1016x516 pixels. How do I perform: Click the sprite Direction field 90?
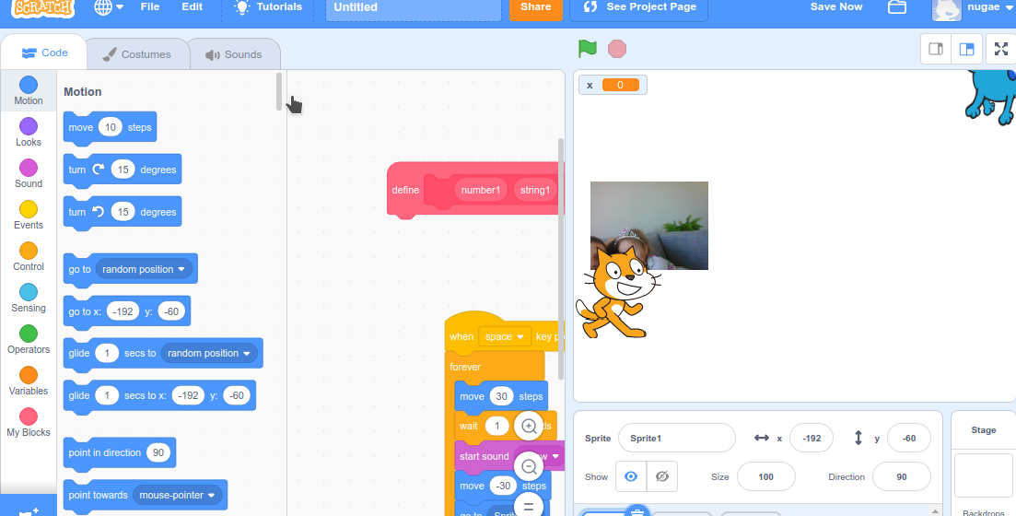coord(901,476)
